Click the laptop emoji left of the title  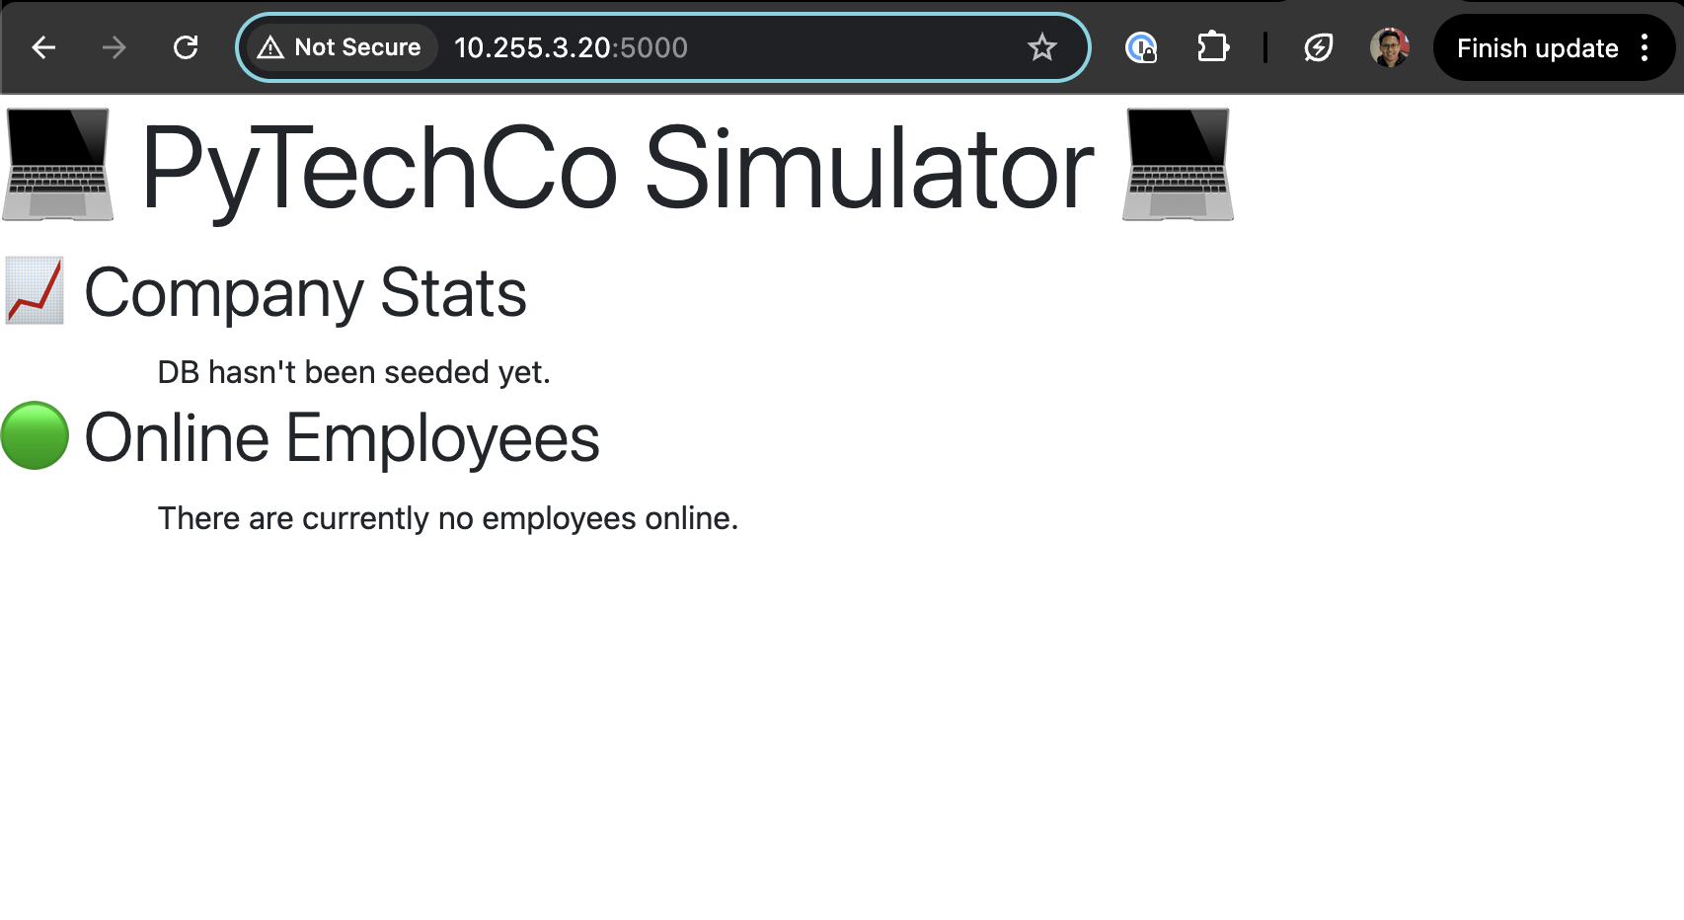coord(57,168)
